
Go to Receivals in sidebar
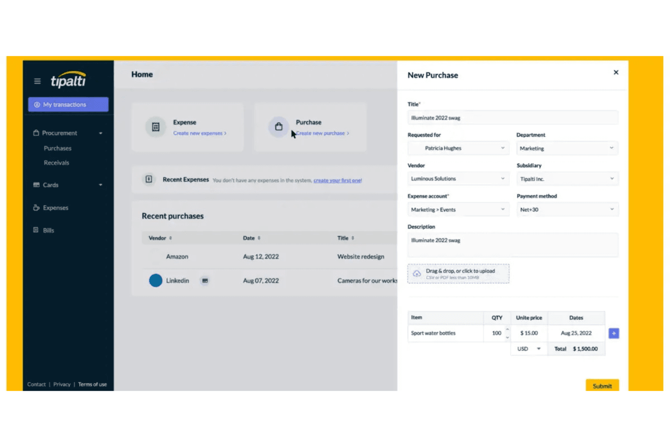tap(57, 163)
